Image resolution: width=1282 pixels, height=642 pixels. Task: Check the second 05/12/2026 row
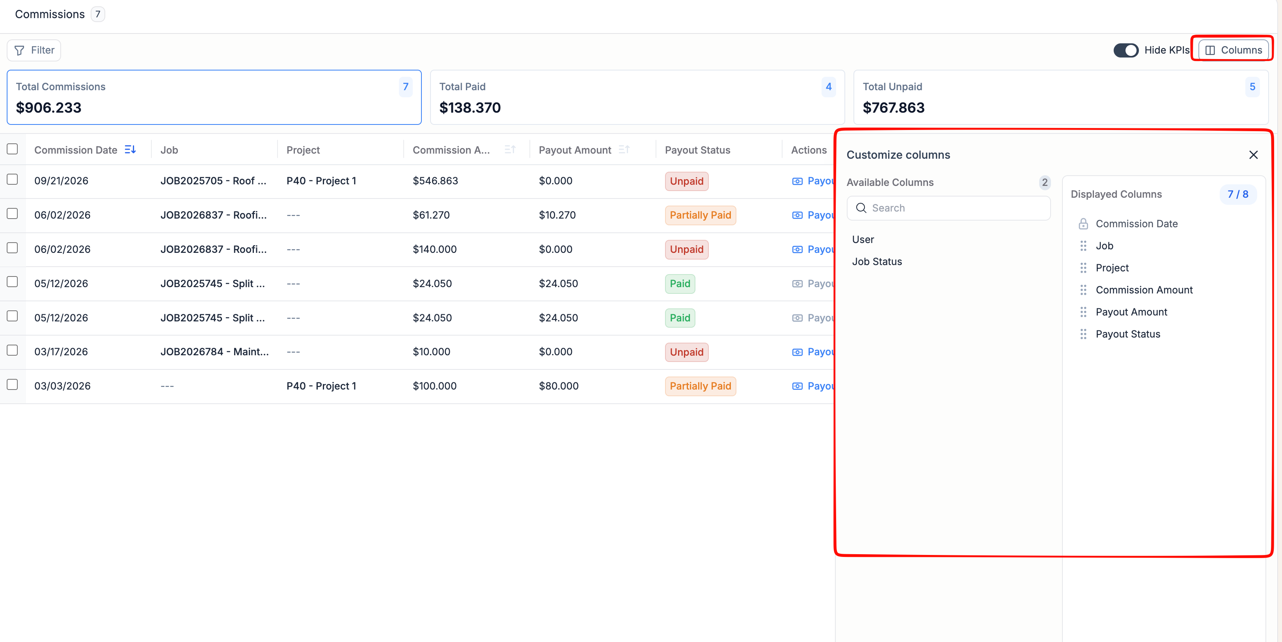click(13, 316)
